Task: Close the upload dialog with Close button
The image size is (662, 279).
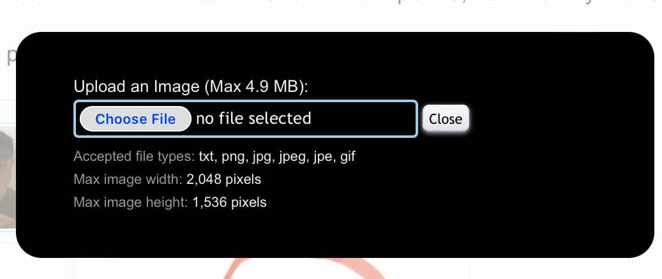Action: click(446, 119)
